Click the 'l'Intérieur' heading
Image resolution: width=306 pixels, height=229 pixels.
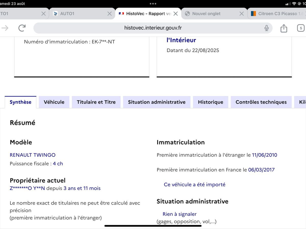181,40
